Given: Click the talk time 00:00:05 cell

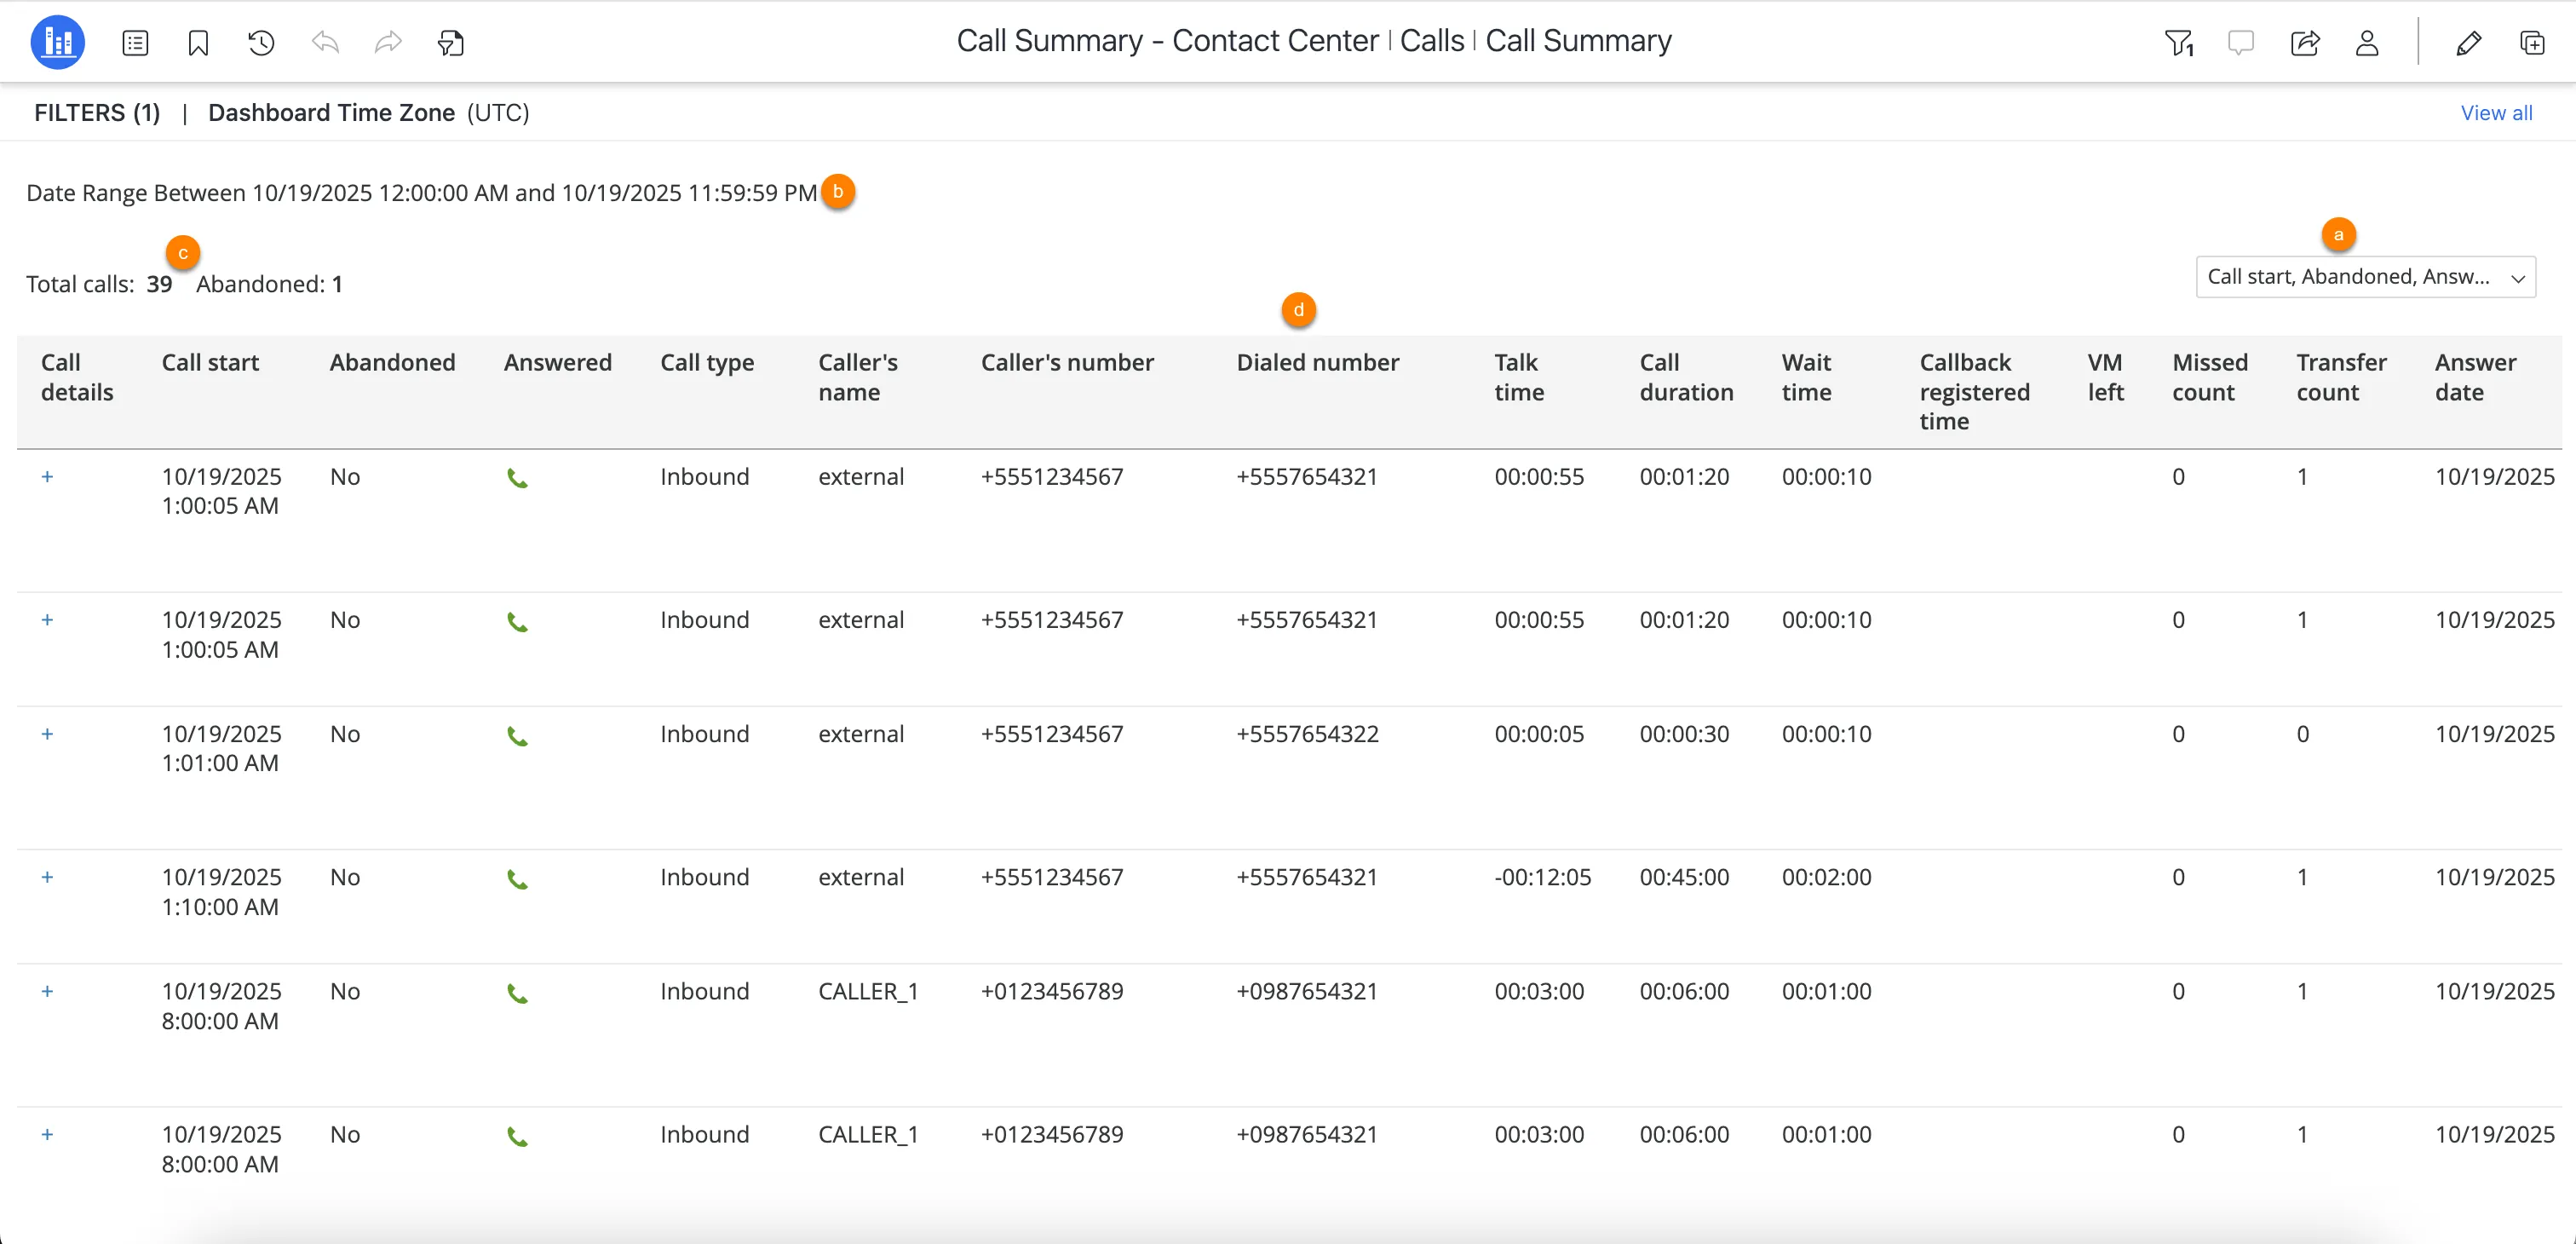Looking at the screenshot, I should (x=1539, y=734).
